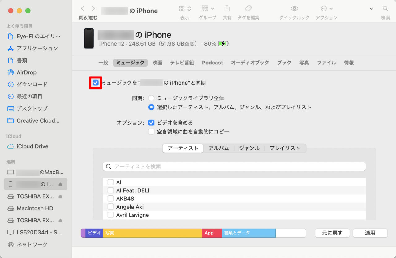Viewport: 396px width, 258px height.
Task: Select the アーティスト segment
Action: (x=183, y=148)
